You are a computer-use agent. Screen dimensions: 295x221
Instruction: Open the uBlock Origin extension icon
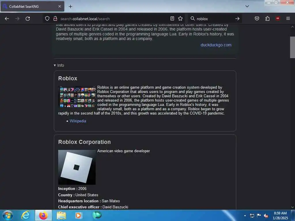coord(278,18)
